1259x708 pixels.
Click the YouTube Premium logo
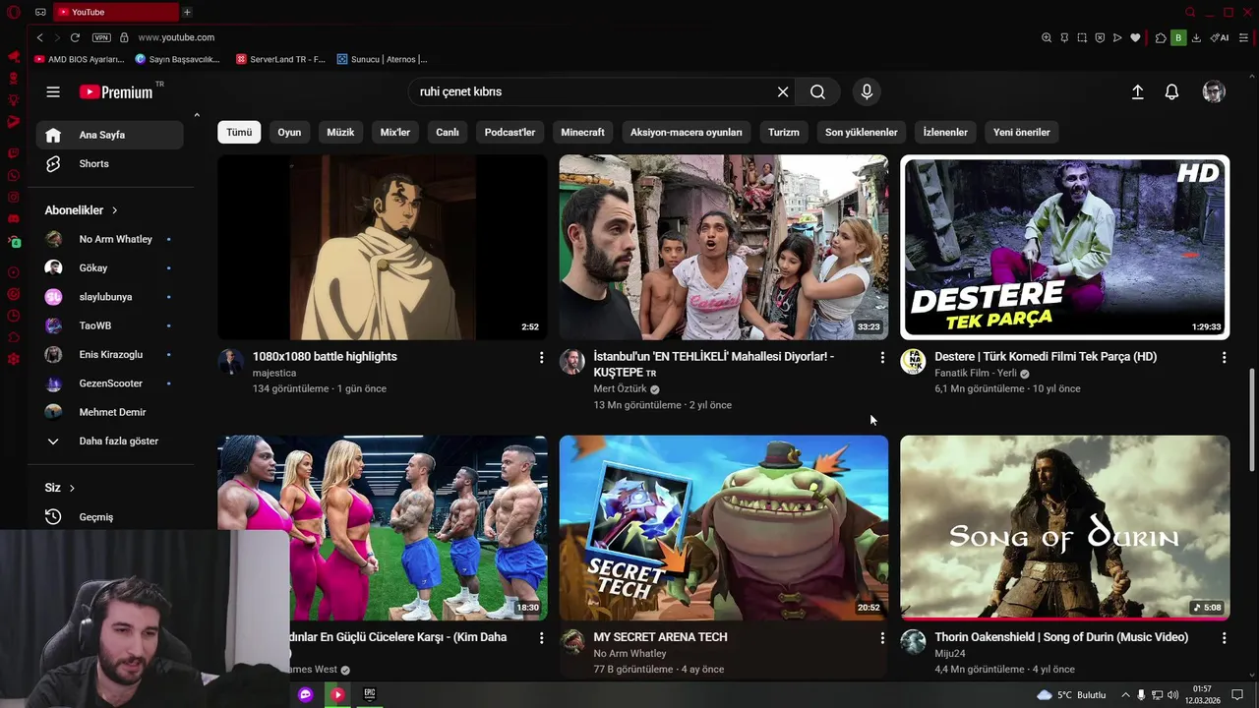click(x=117, y=91)
